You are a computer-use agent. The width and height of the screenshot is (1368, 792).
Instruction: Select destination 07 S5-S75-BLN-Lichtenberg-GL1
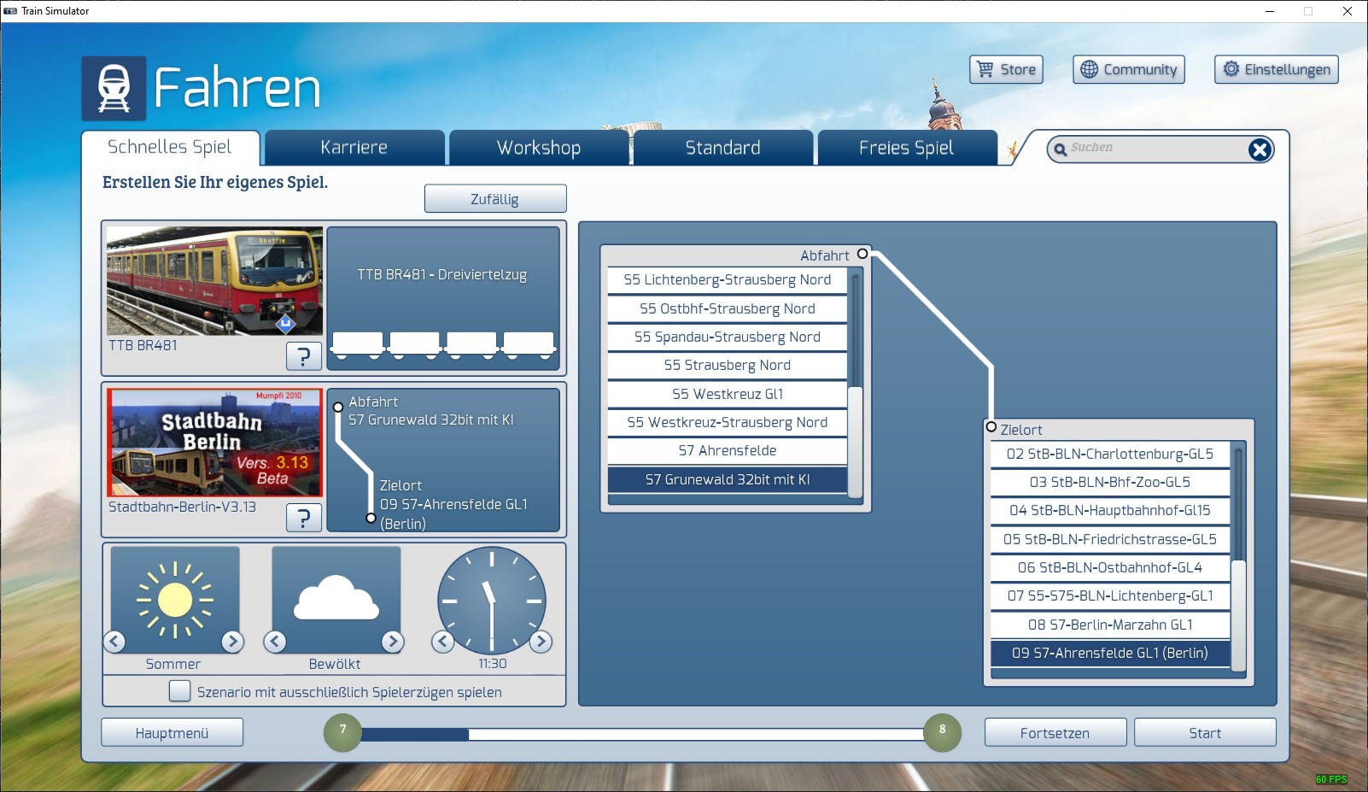click(1110, 595)
